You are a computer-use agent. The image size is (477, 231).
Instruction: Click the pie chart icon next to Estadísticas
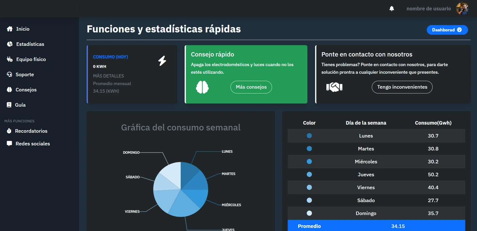[10, 44]
